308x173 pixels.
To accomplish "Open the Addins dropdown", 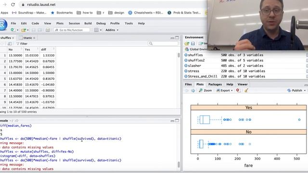I will tap(112, 30).
